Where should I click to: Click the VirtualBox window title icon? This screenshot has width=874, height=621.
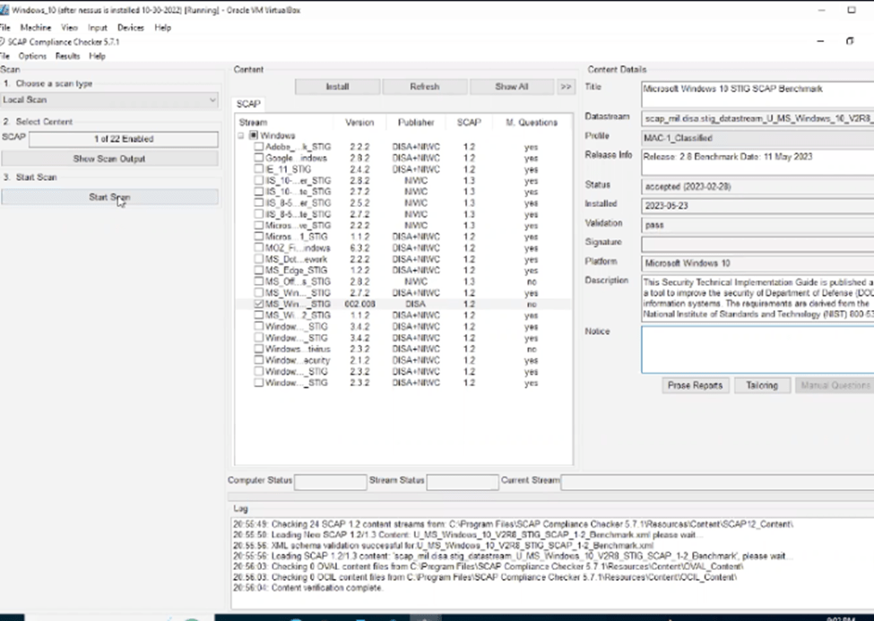point(4,9)
